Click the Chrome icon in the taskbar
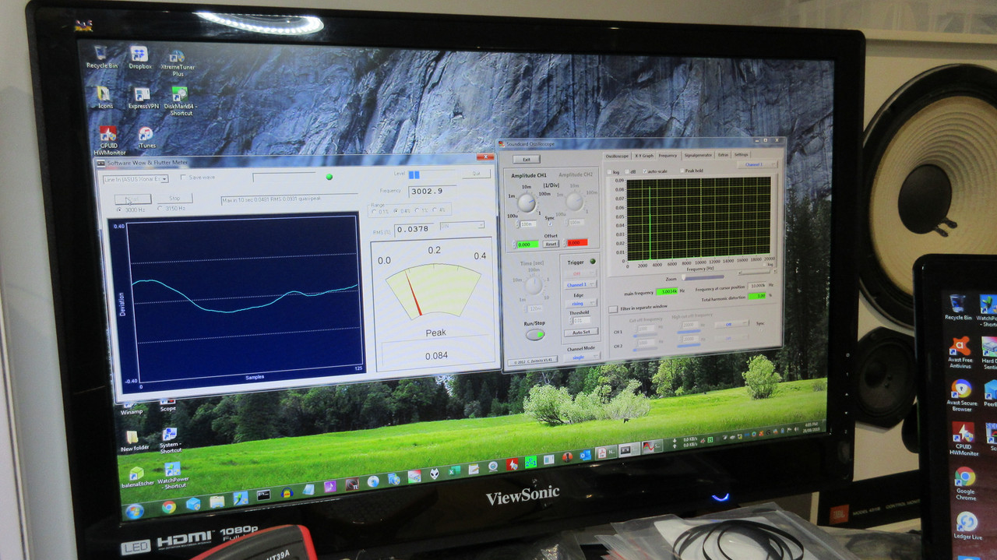997x560 pixels. 168,507
